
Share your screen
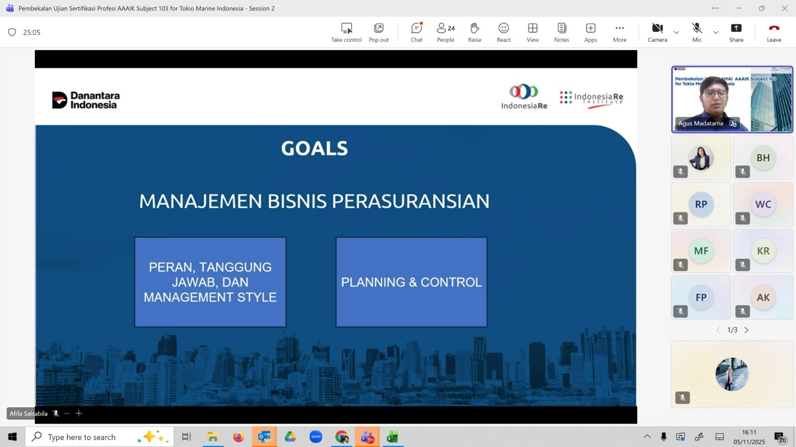pyautogui.click(x=736, y=32)
